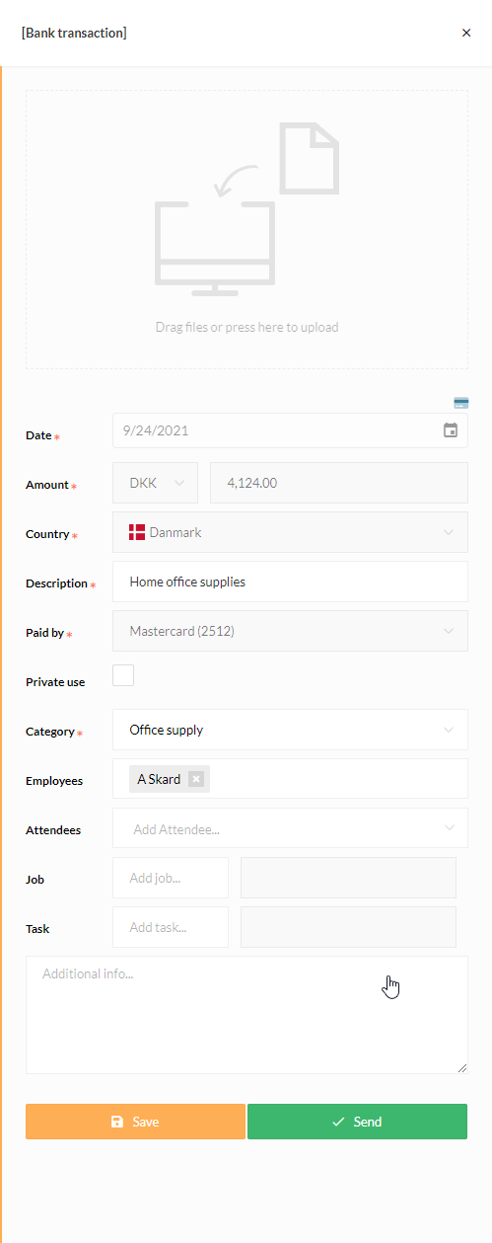492x1243 pixels.
Task: Remove A Skard employee tag
Action: coord(196,779)
